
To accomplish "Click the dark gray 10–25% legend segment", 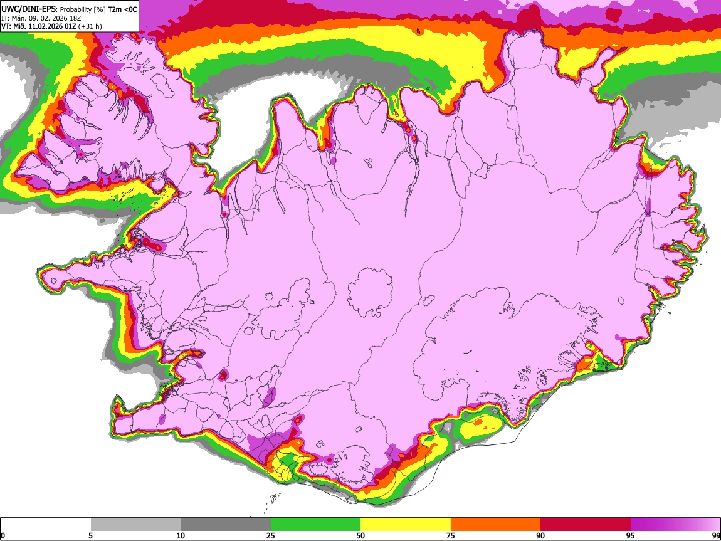I will [226, 525].
